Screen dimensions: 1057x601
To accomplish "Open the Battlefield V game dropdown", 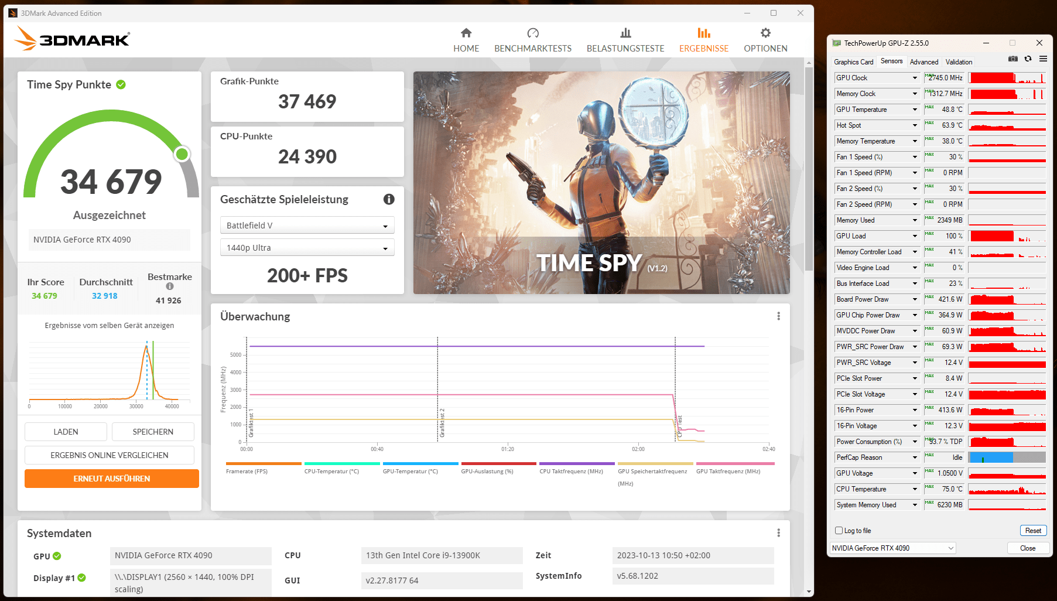I will [307, 226].
